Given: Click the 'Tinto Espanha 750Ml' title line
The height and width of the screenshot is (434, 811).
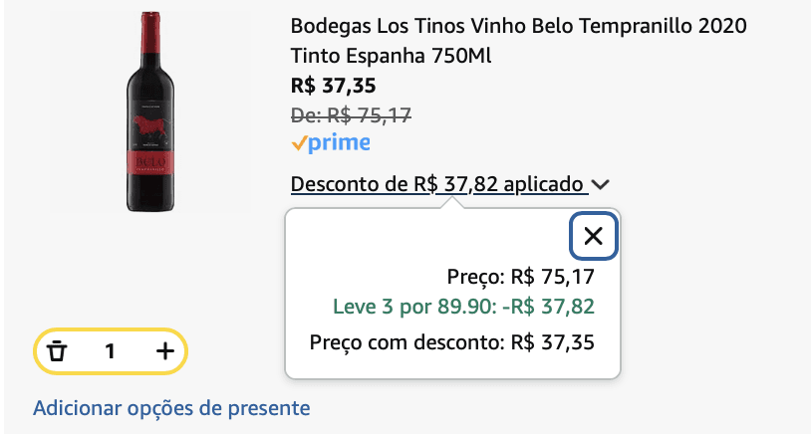Looking at the screenshot, I should tap(391, 56).
